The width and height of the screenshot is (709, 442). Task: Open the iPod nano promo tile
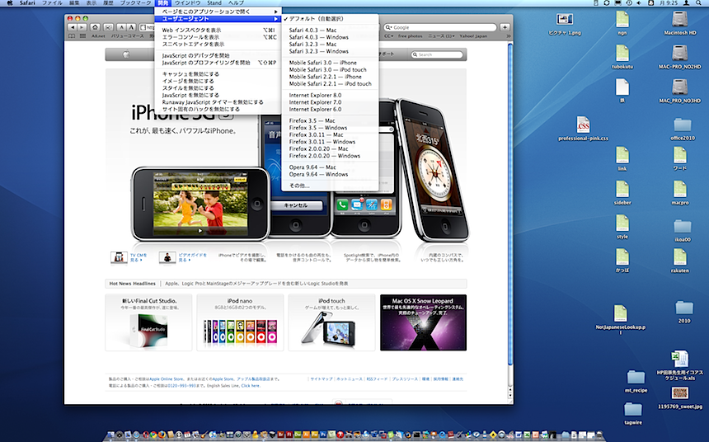point(240,322)
